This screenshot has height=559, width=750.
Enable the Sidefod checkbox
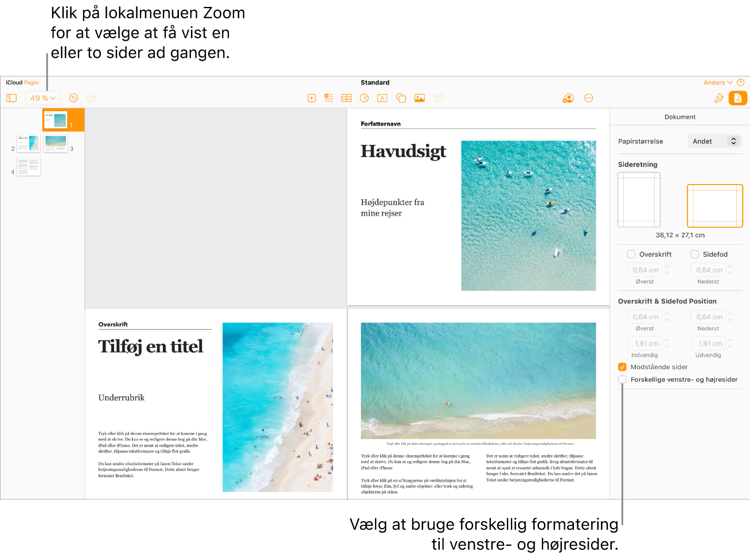pos(694,254)
